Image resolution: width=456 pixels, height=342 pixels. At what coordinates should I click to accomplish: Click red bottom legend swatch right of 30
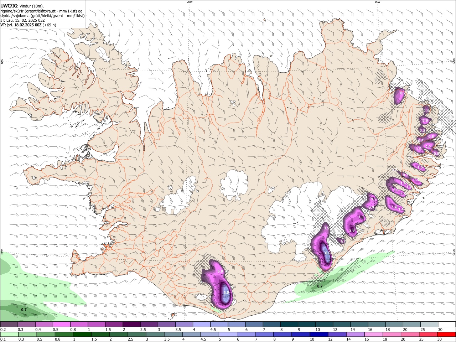coord(446,334)
